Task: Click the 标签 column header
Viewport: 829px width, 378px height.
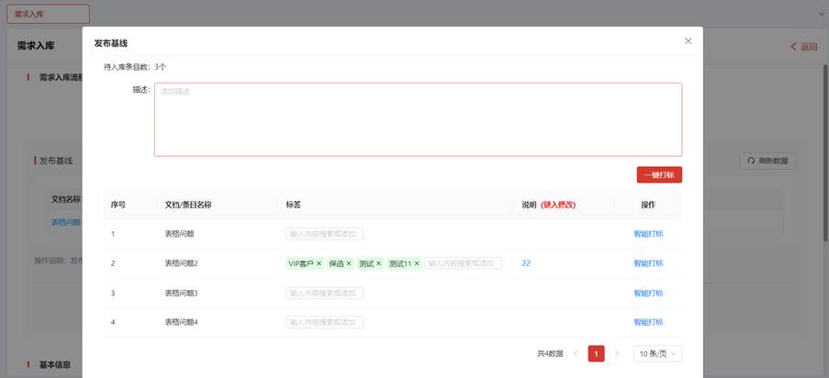Action: 294,206
